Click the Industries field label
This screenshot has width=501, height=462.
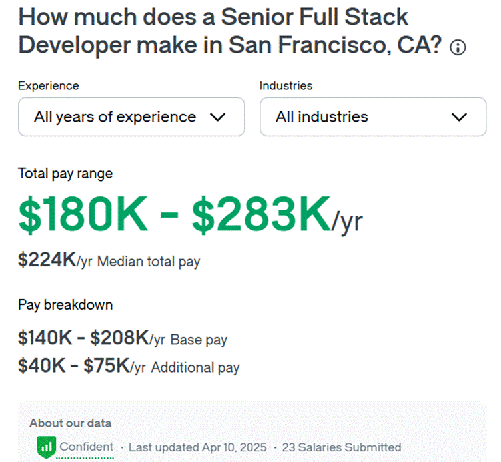[286, 85]
